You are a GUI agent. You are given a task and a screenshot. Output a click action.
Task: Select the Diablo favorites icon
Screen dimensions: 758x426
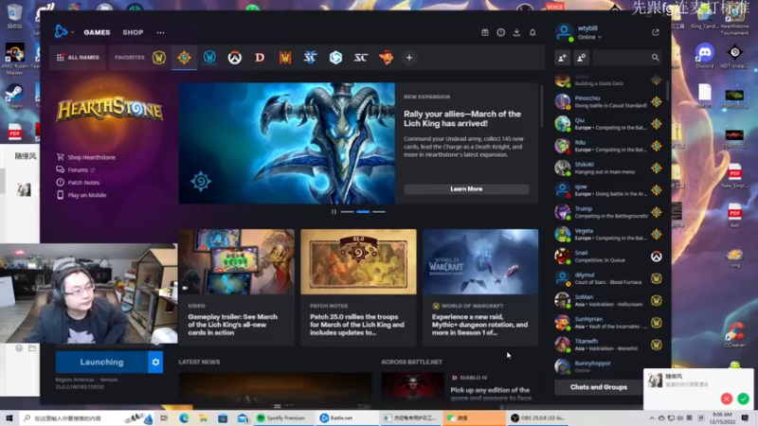coord(260,58)
